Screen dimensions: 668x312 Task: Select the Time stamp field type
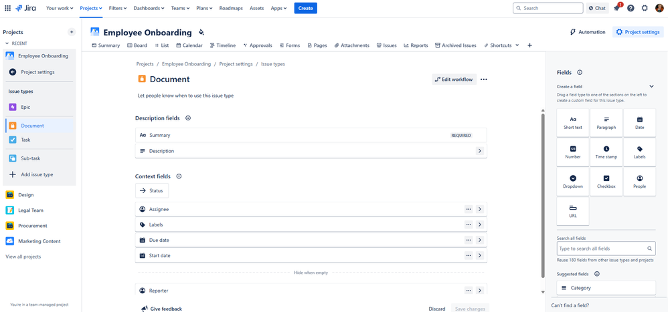(606, 152)
